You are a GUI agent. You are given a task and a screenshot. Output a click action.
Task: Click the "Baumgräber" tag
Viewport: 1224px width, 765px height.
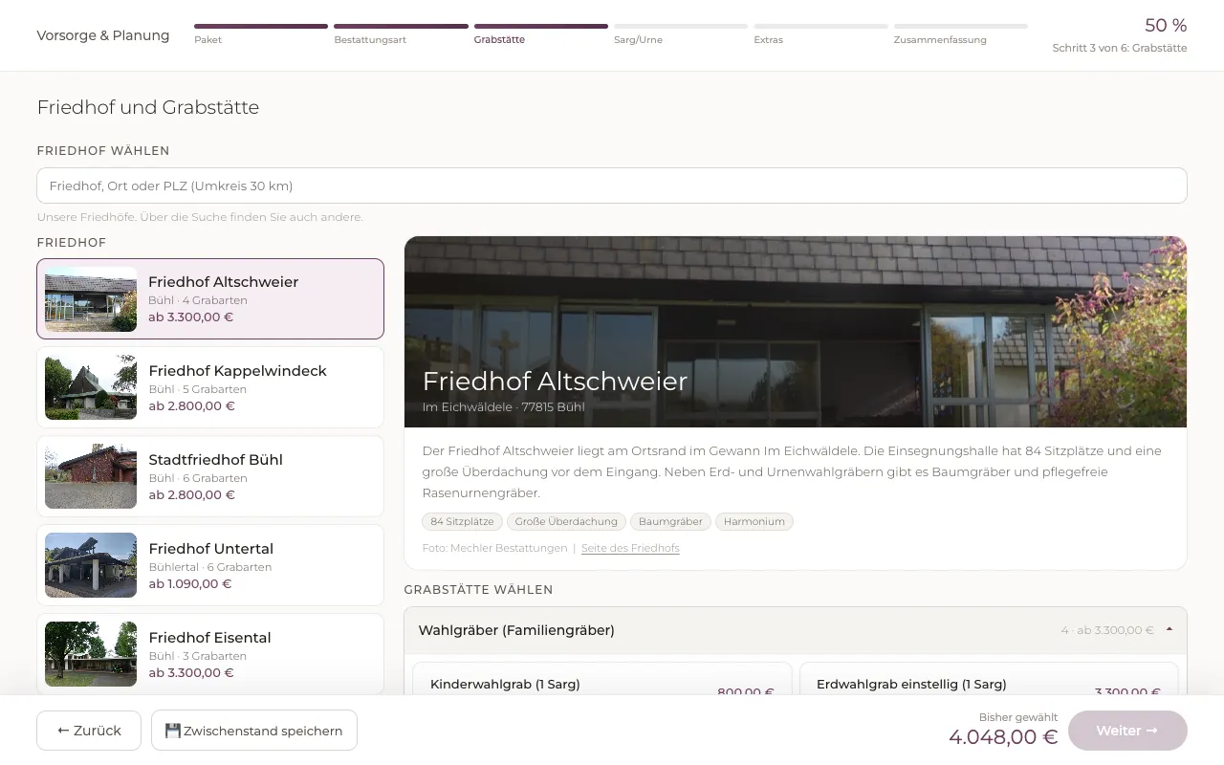click(670, 521)
